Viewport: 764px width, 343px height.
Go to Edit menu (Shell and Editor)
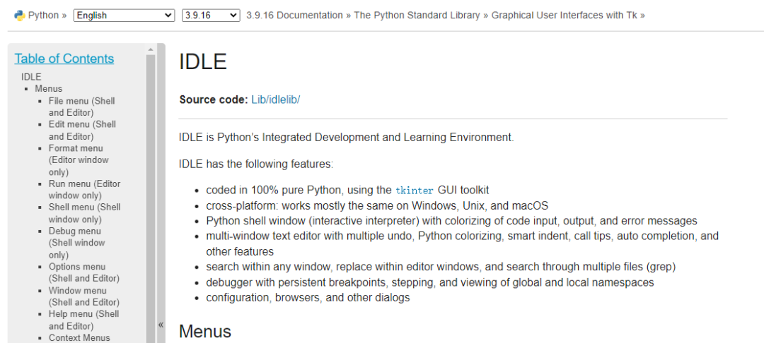tap(82, 130)
